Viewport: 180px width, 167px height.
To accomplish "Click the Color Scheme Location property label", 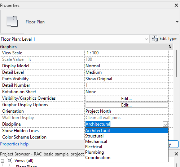I will 24,137.
